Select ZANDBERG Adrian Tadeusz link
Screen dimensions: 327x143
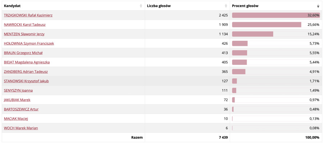[26, 72]
